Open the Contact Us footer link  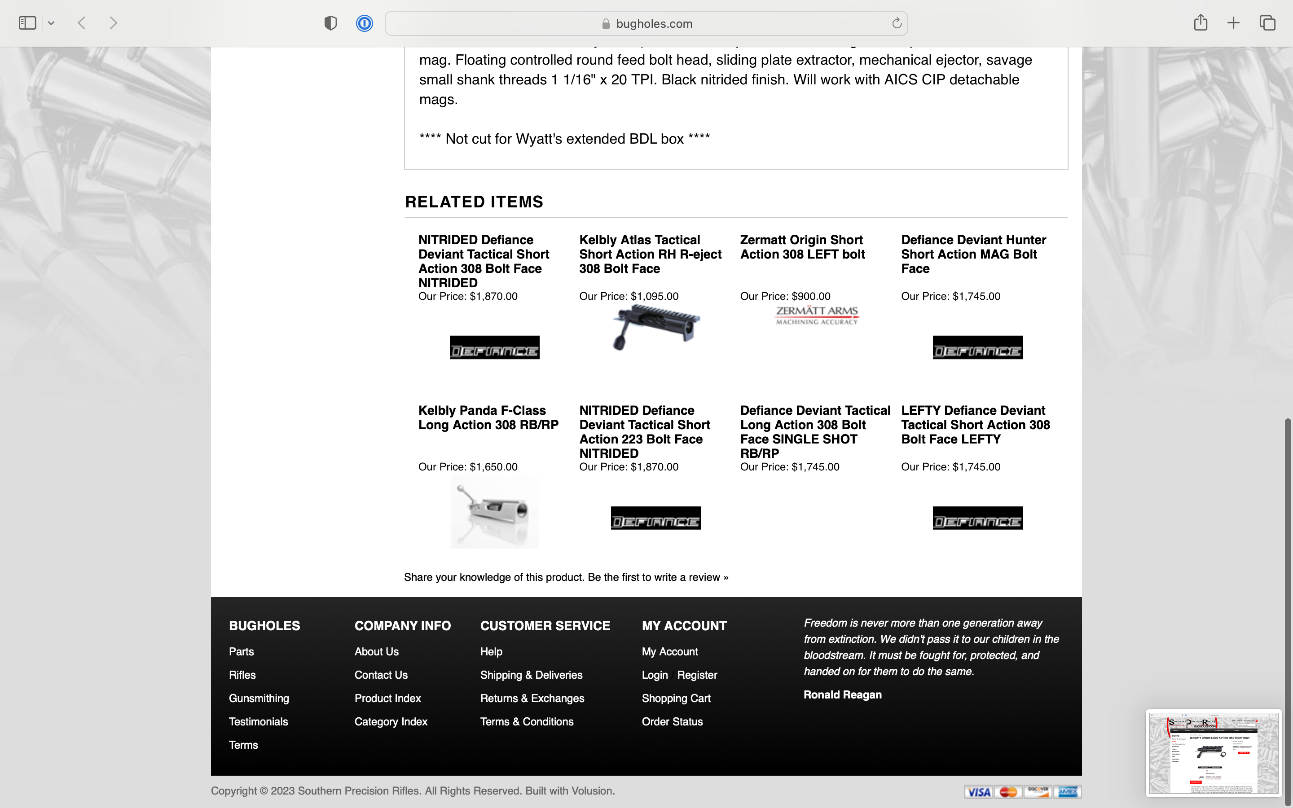click(x=381, y=675)
